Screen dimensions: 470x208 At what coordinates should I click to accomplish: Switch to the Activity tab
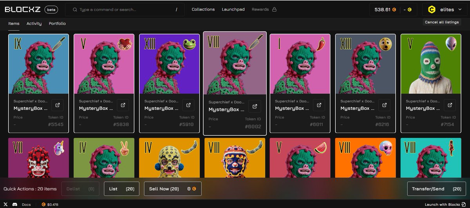tap(34, 23)
